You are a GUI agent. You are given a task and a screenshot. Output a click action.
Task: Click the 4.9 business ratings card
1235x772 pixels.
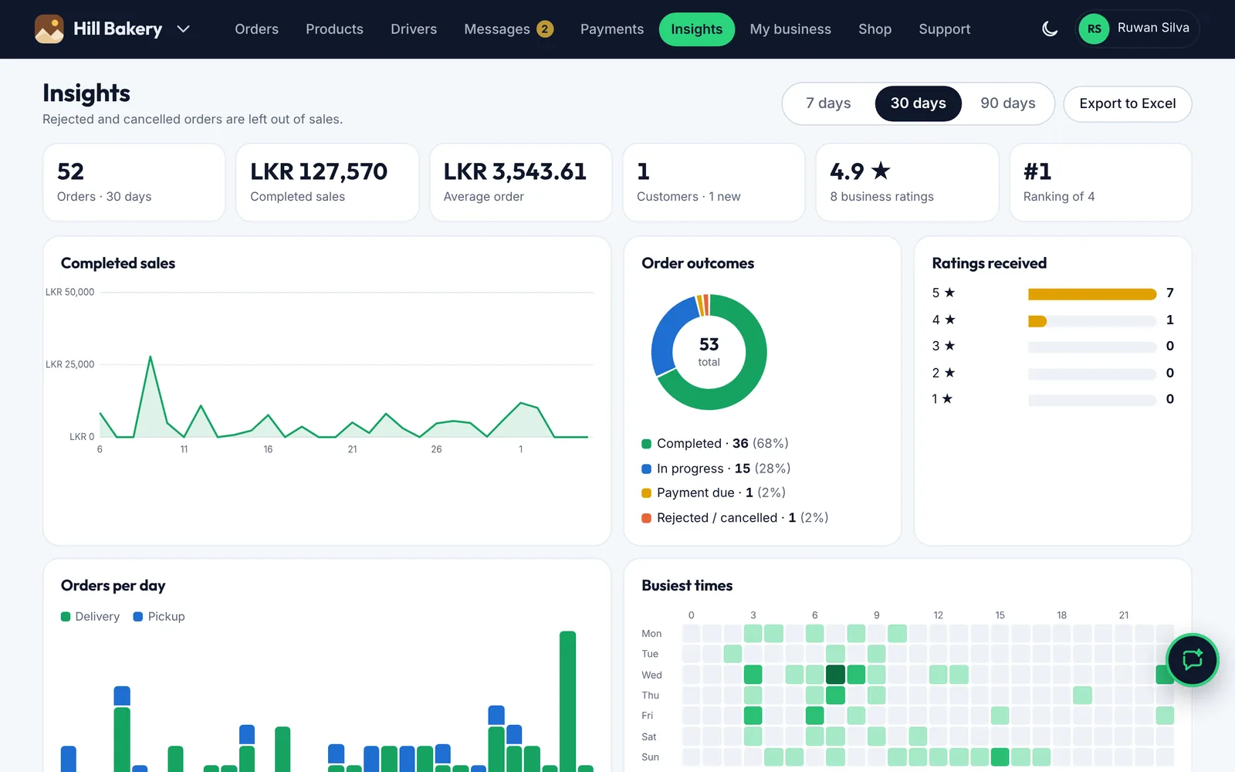click(907, 182)
